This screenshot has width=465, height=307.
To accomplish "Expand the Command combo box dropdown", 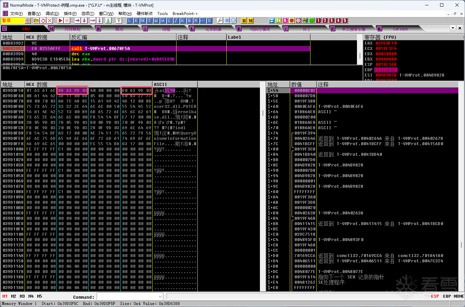I will (x=160, y=296).
